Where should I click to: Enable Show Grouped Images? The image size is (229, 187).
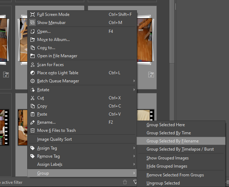click(x=167, y=158)
